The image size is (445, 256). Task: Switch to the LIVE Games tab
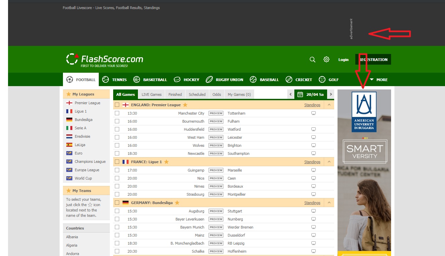(151, 94)
